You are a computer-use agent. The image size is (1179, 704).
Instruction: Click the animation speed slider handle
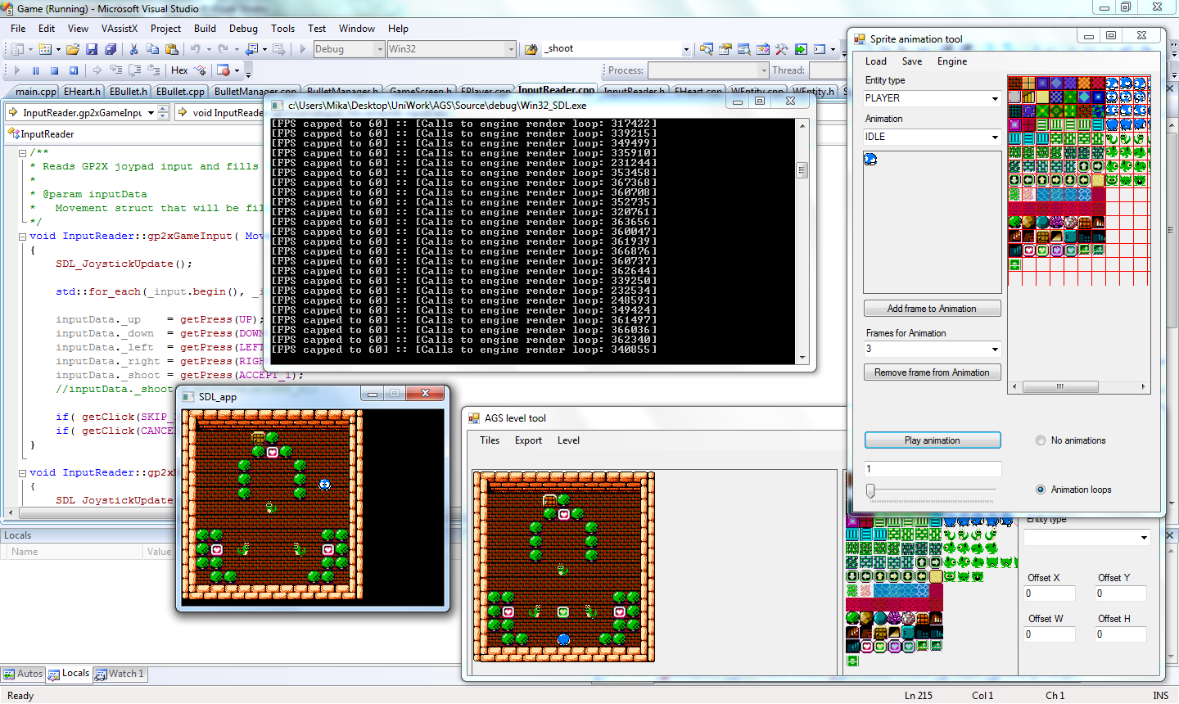pyautogui.click(x=870, y=490)
